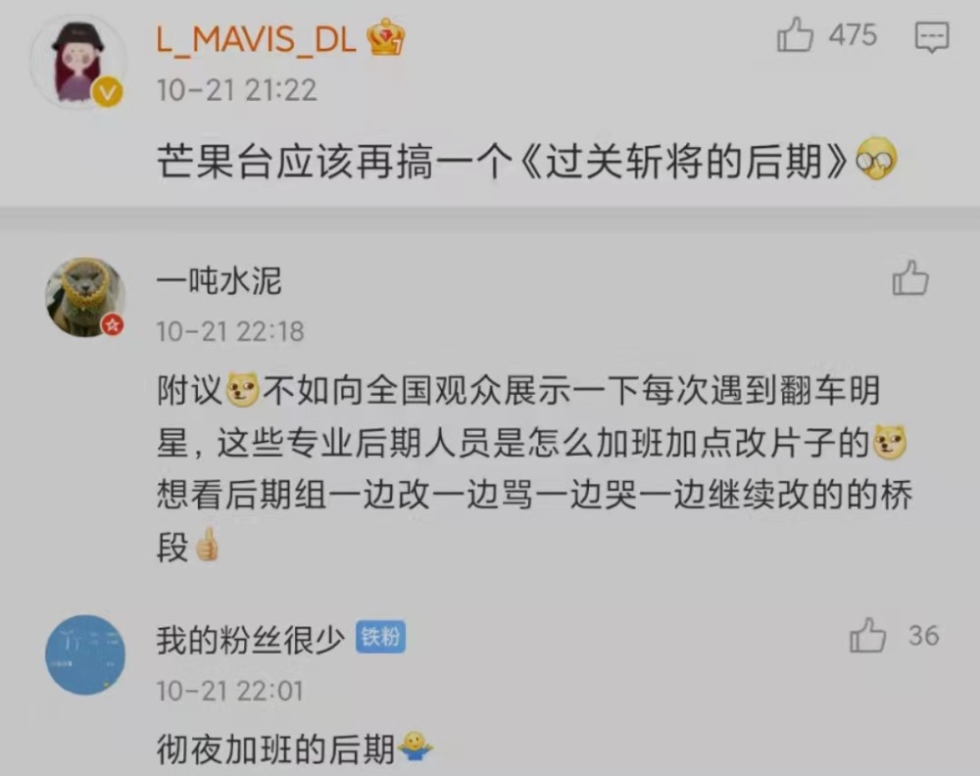Select the comment 彻夜加班的后期

click(275, 750)
